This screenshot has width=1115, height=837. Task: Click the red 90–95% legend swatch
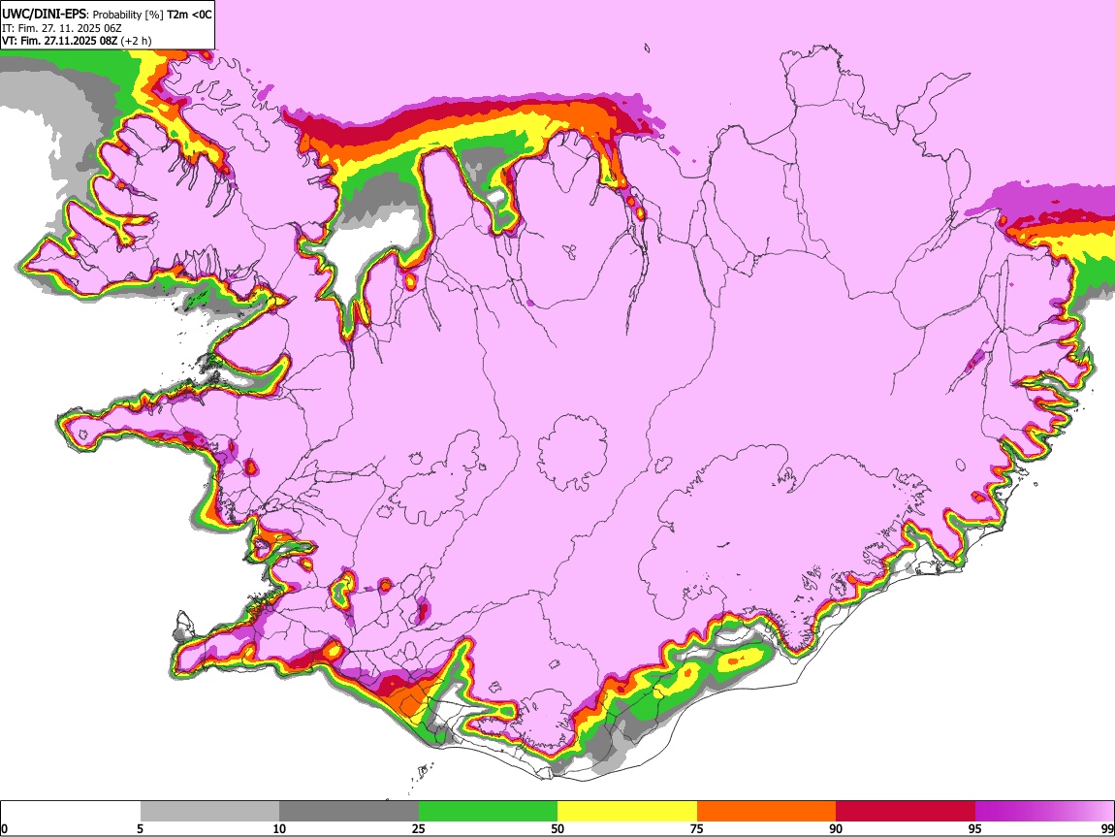(x=906, y=812)
